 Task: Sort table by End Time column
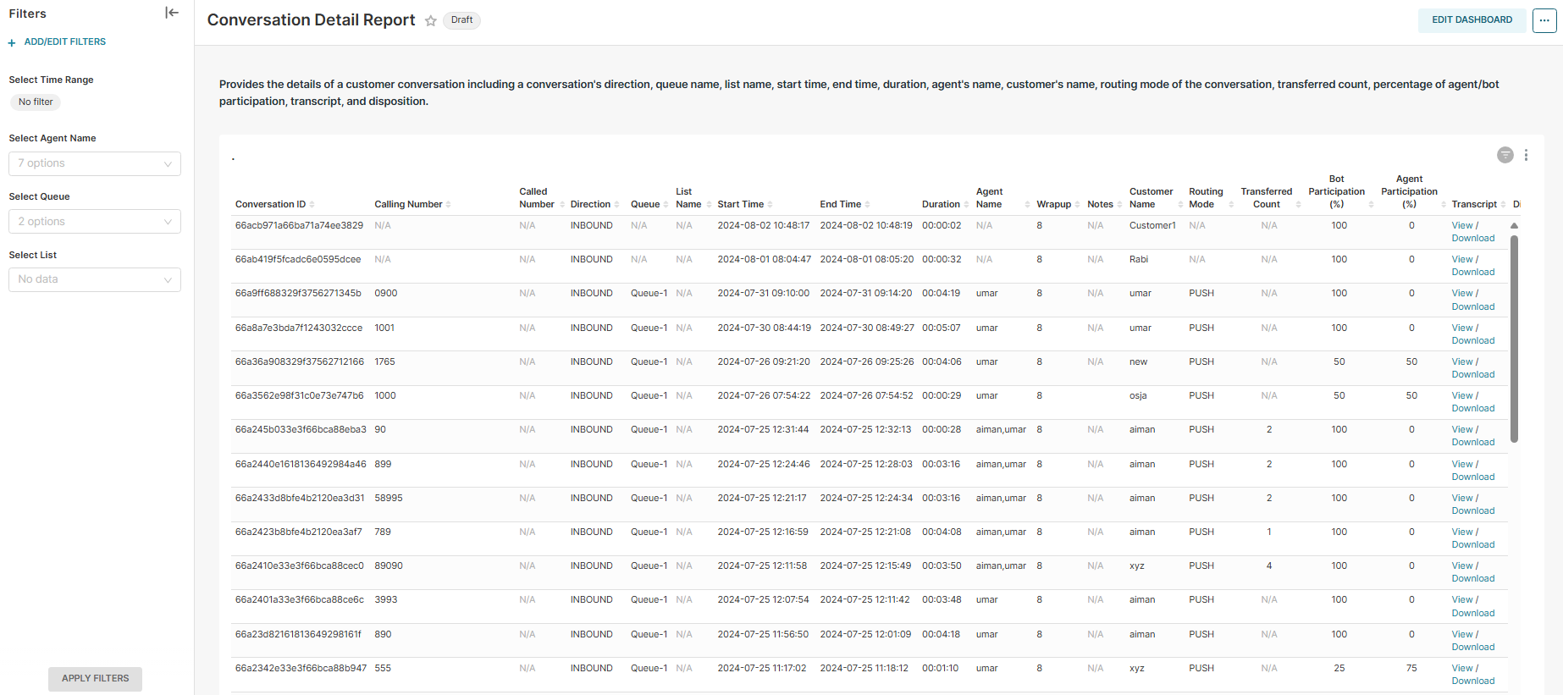tap(867, 205)
